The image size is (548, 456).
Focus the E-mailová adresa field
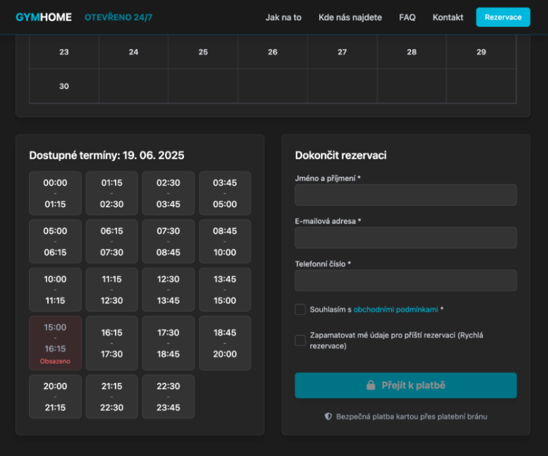click(406, 238)
